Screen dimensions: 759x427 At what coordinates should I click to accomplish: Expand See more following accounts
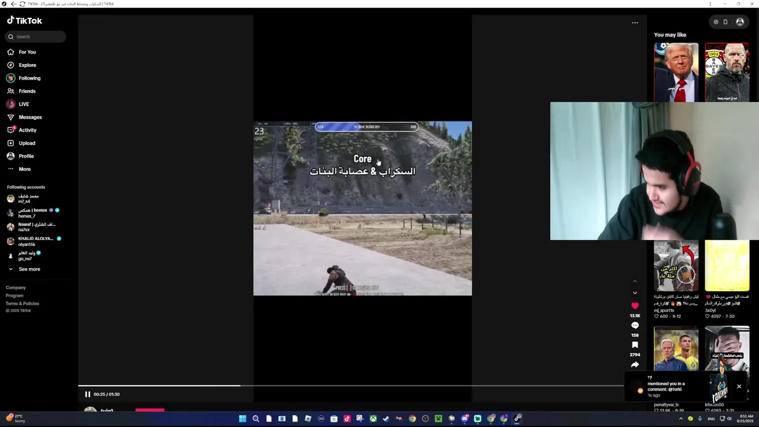[x=29, y=269]
